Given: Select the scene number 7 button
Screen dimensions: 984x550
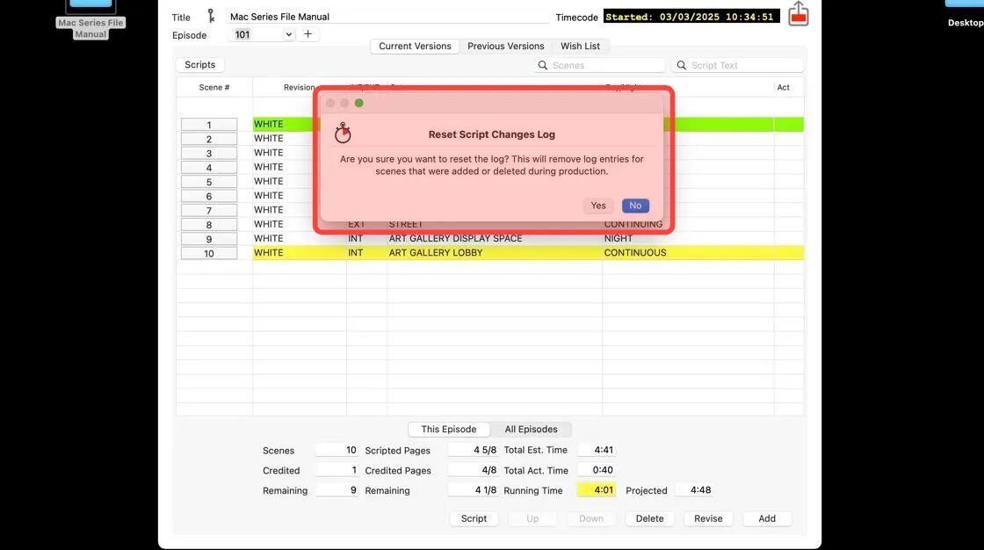Looking at the screenshot, I should (209, 210).
